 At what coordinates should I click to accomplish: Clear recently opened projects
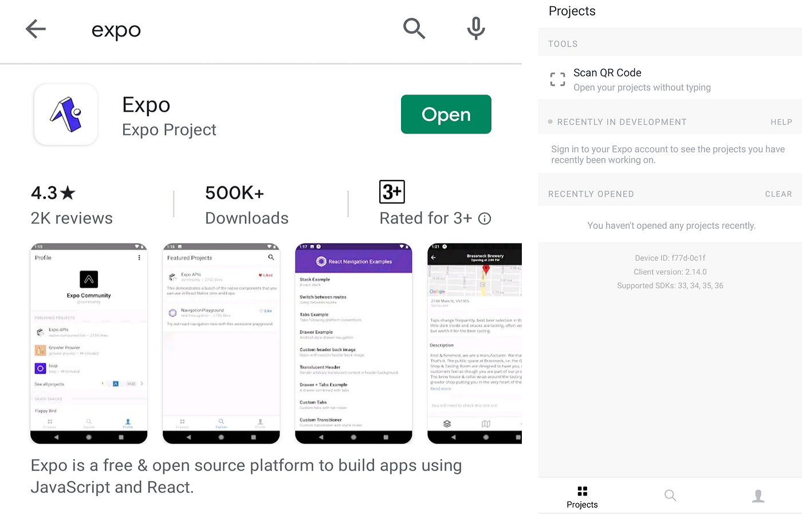[x=778, y=194]
